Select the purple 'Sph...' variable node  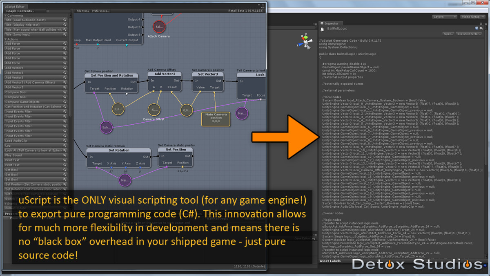coord(106,127)
